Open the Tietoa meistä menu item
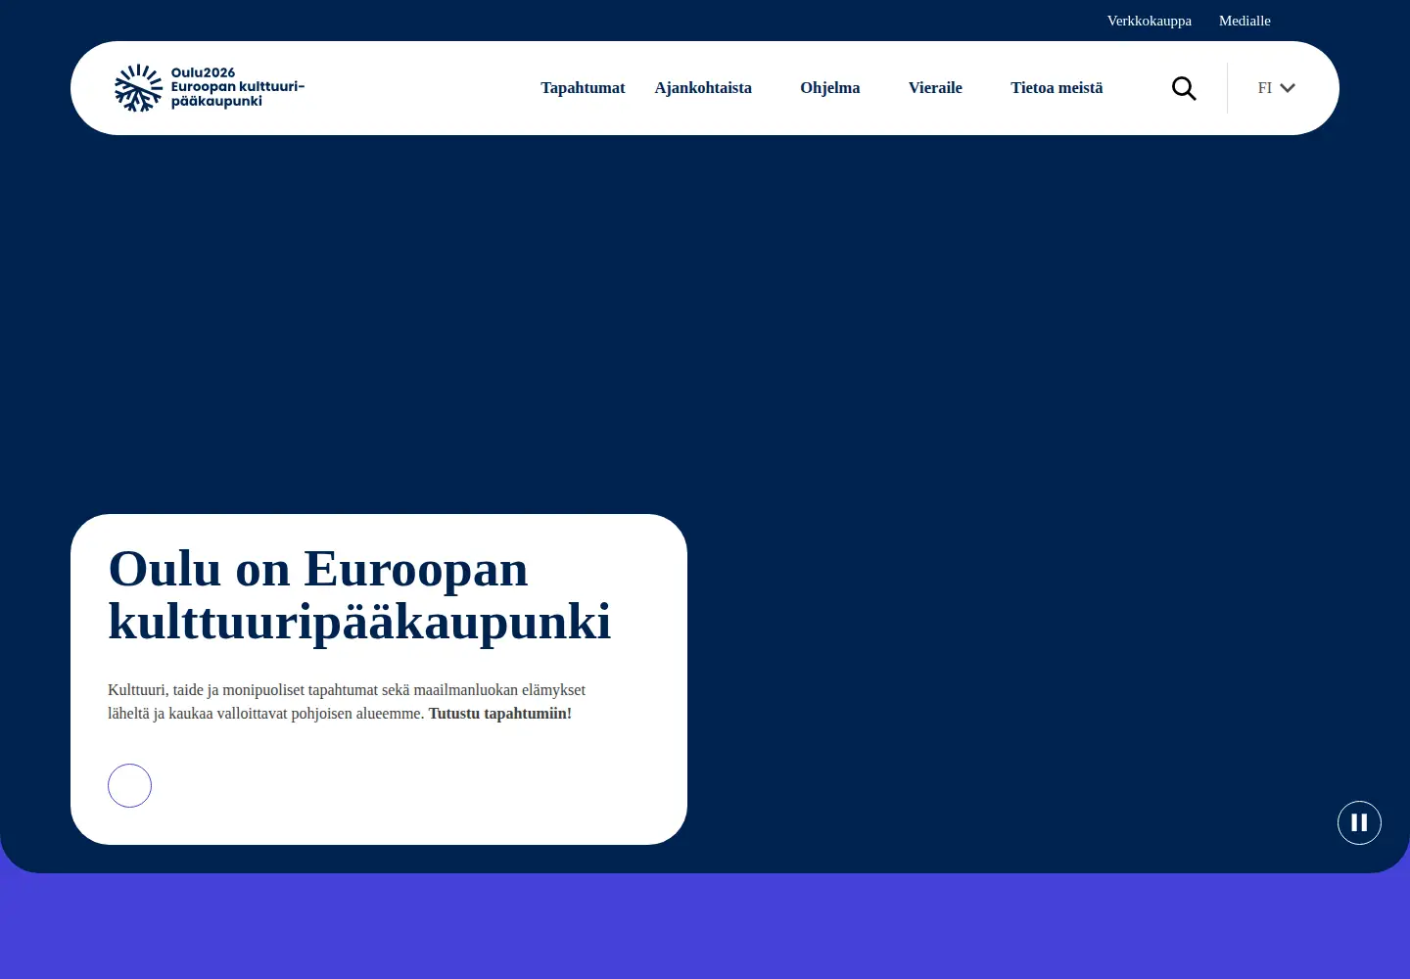The height and width of the screenshot is (979, 1410). [1057, 88]
